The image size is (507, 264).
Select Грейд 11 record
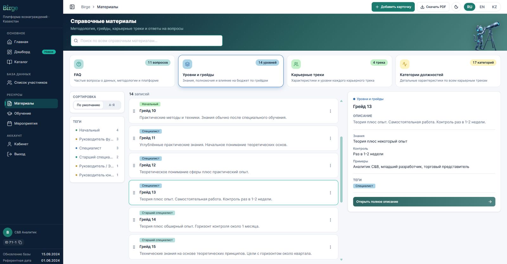tap(234, 138)
